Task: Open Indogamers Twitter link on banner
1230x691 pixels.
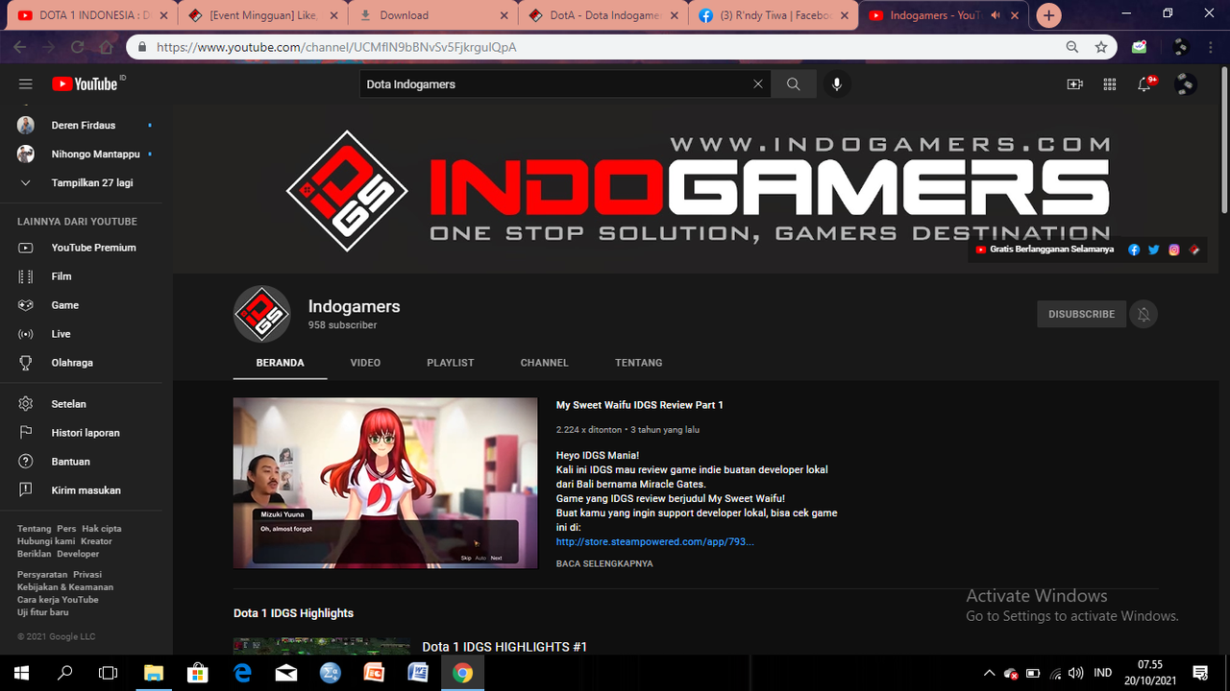Action: 1154,250
